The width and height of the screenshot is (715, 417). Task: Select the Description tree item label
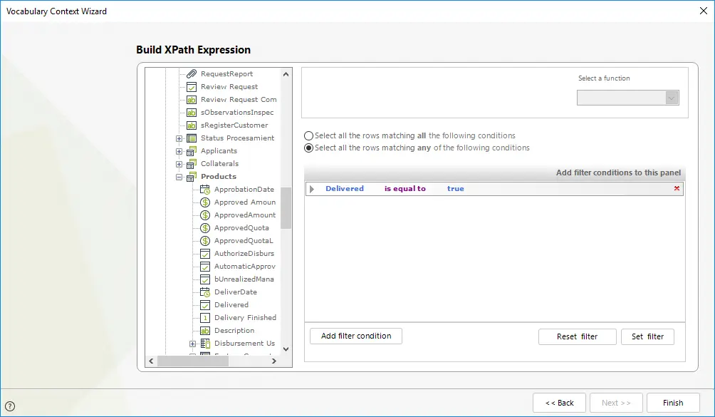coord(234,330)
